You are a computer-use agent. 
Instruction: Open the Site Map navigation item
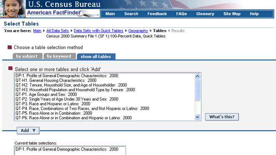pyautogui.click(x=232, y=14)
